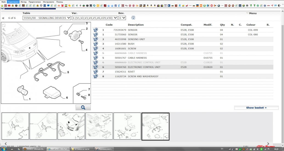Select the front car headlight diagram thumbnail
284x151 pixels.
(71, 126)
